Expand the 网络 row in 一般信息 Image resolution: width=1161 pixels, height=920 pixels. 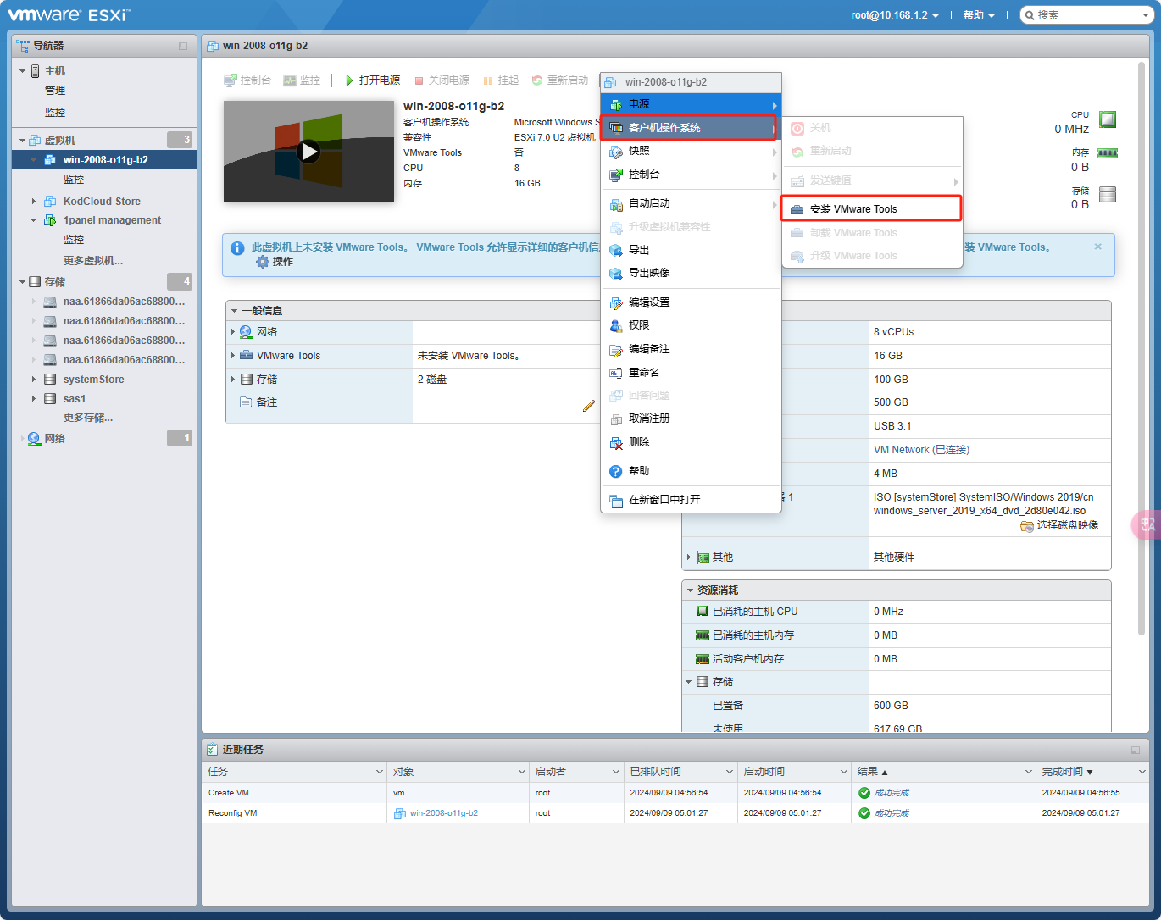[233, 332]
